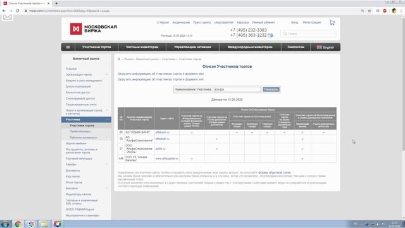The image size is (405, 228).
Task: Click the gray extension icon in Chrome toolbar
Action: coord(378,11)
